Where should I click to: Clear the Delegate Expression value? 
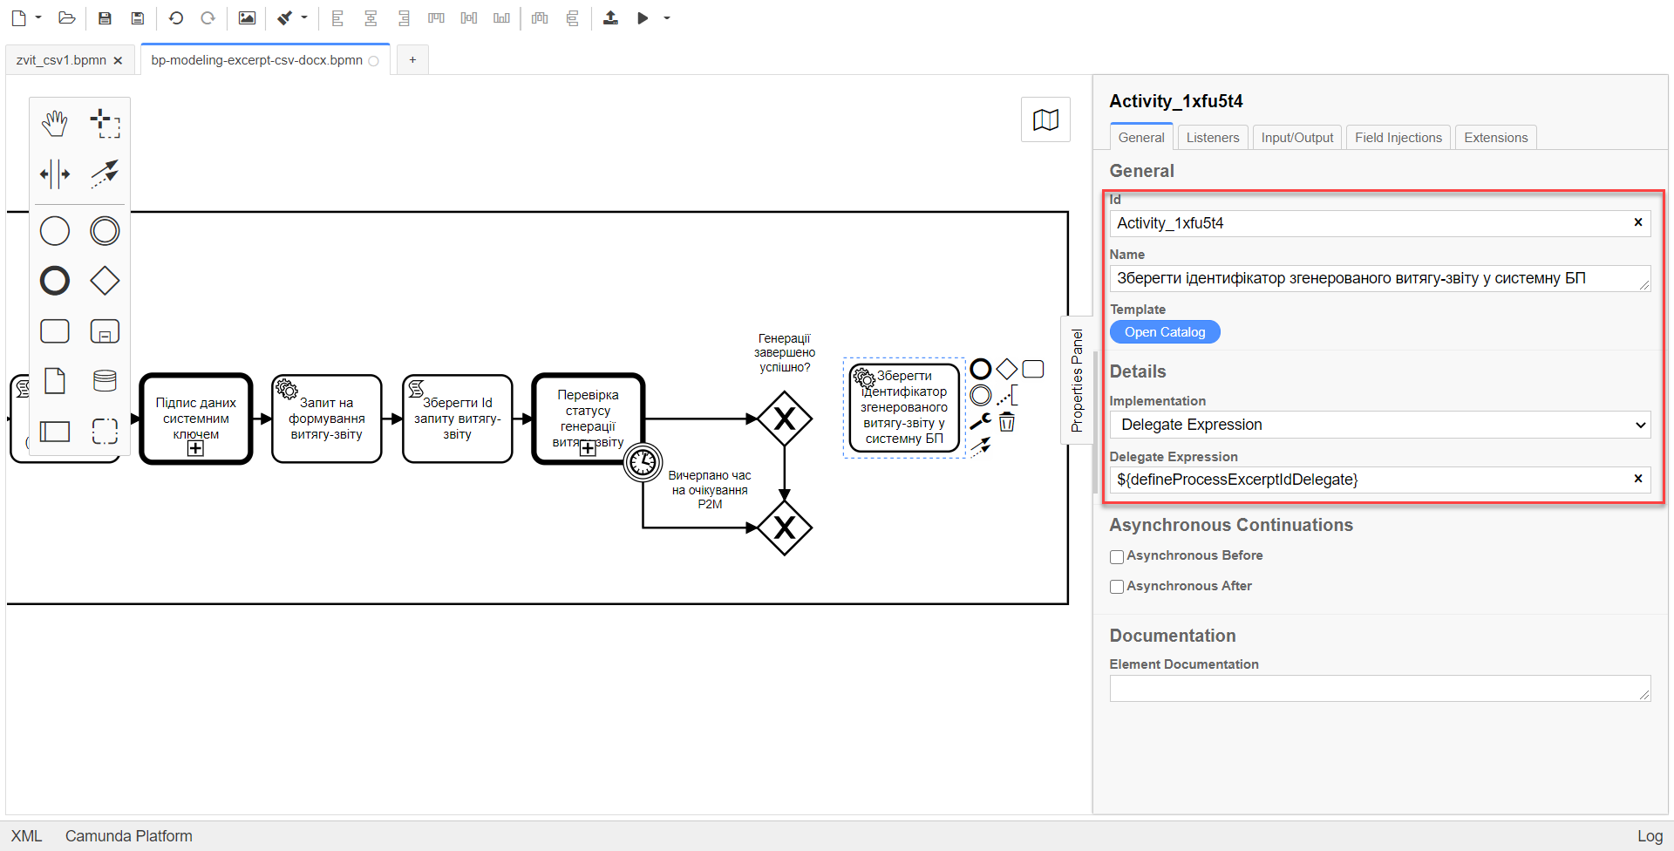pos(1638,479)
